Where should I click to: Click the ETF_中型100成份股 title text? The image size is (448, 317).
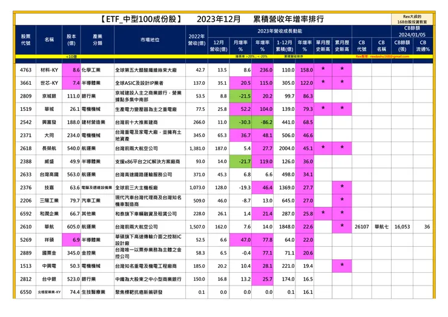(141, 19)
